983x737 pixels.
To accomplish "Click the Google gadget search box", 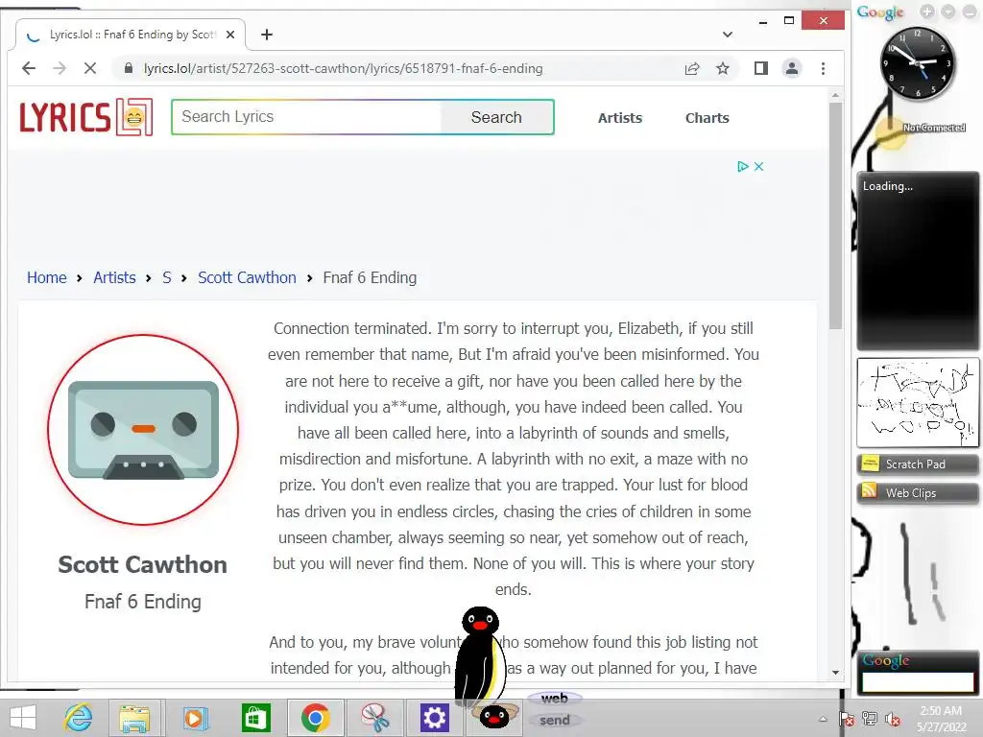I will (918, 682).
